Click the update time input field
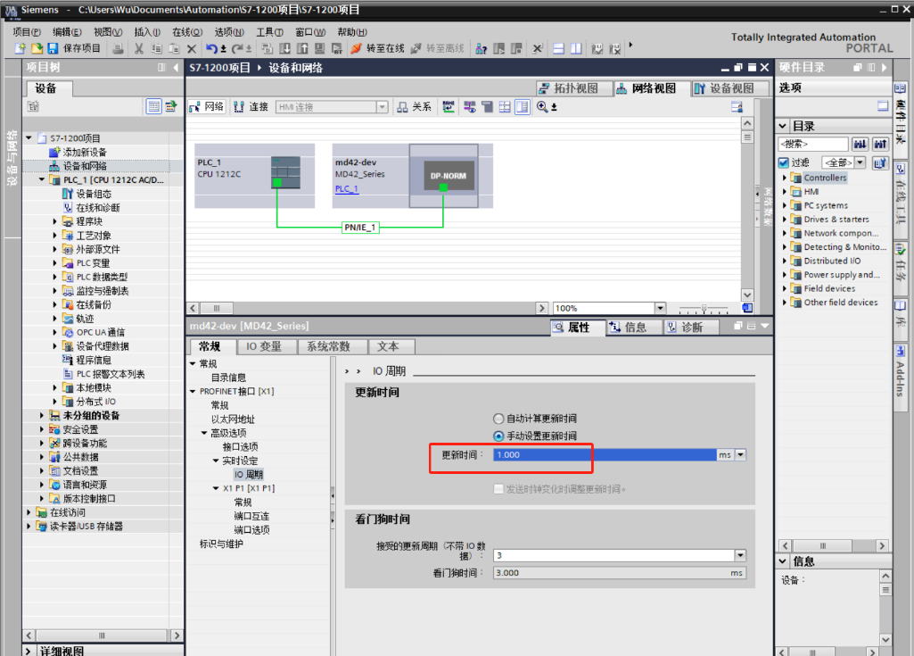 pyautogui.click(x=605, y=454)
